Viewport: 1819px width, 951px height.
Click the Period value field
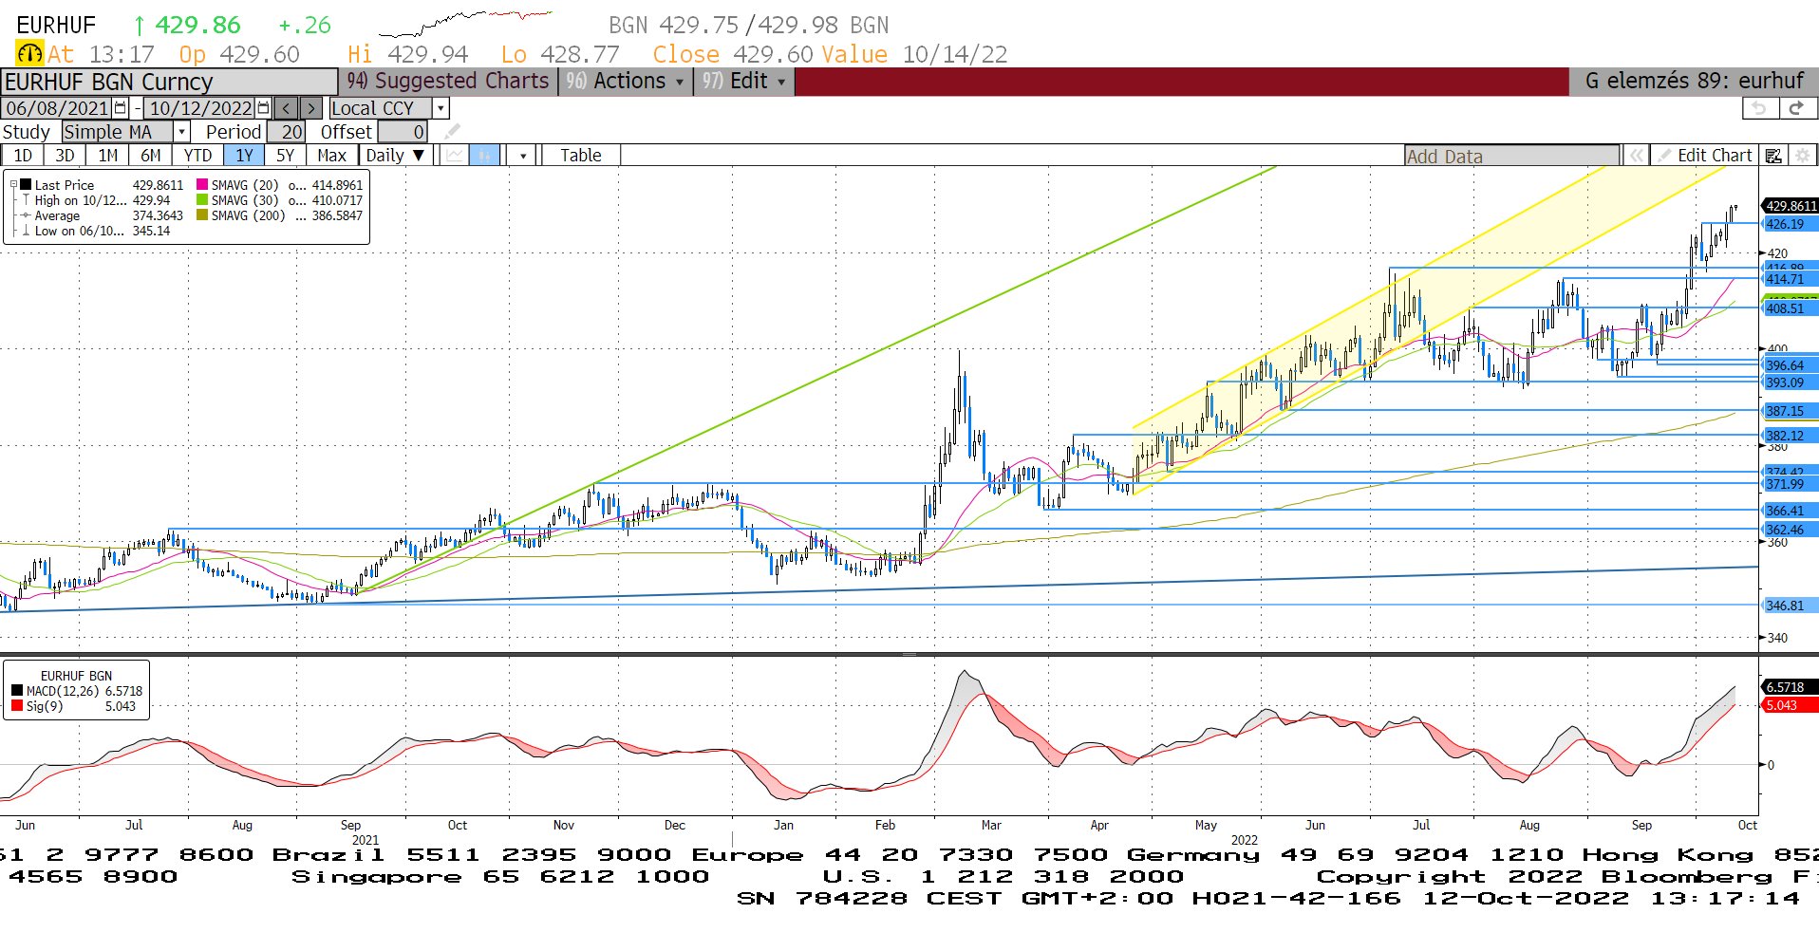tap(286, 132)
